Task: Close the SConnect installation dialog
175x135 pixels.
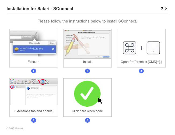Action: [166, 9]
